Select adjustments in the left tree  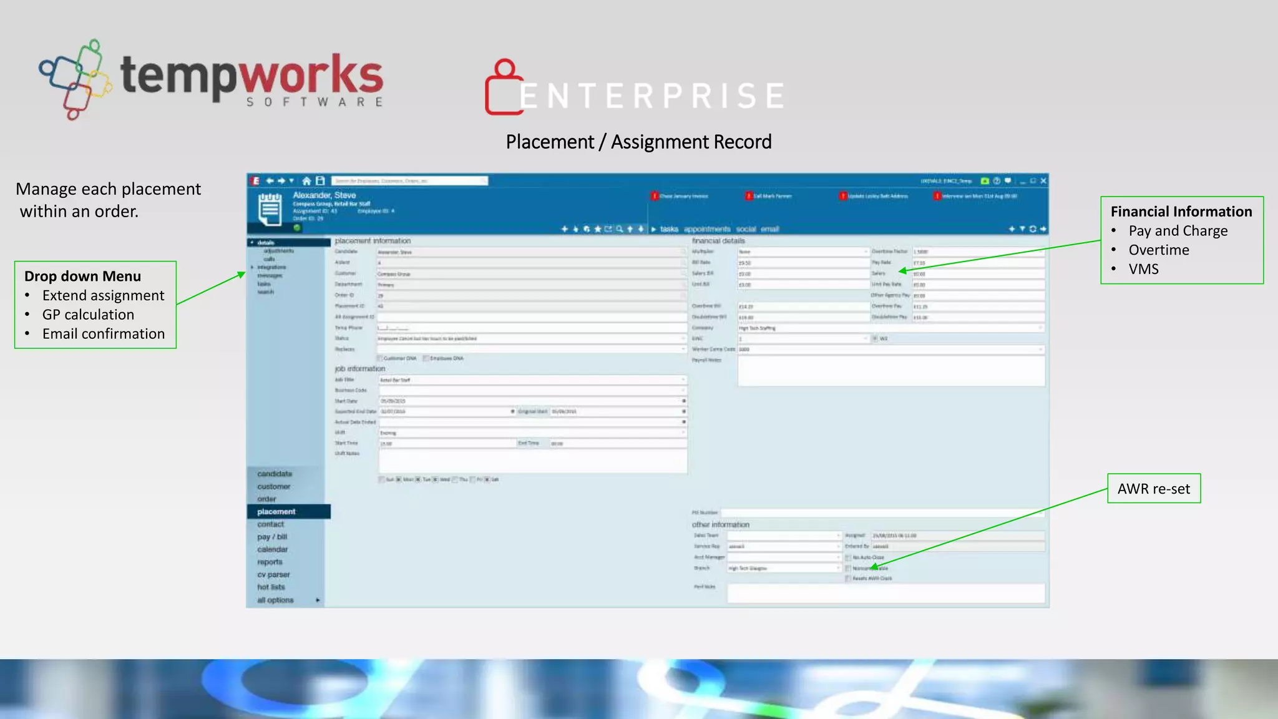pyautogui.click(x=278, y=250)
